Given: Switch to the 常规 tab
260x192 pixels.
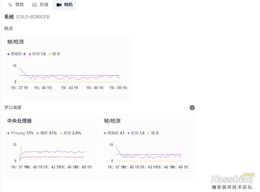Looking at the screenshot, I should 16,5.
